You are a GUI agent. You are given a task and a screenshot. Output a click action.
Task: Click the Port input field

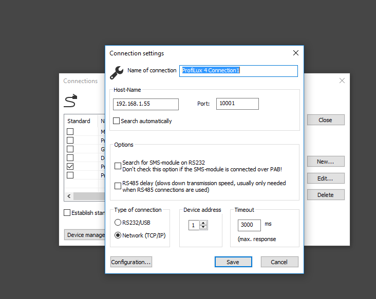click(237, 104)
